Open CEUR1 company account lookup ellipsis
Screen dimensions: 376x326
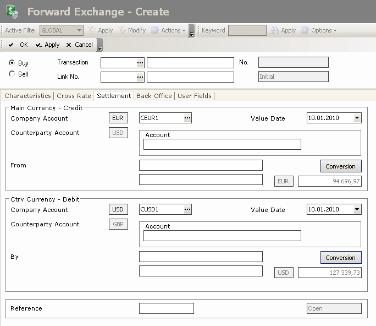tap(187, 118)
